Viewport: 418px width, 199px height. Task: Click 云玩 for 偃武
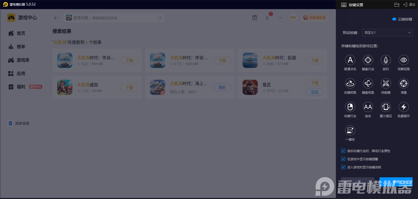[315, 92]
